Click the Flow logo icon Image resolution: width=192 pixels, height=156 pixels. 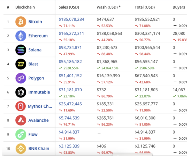point(21,135)
